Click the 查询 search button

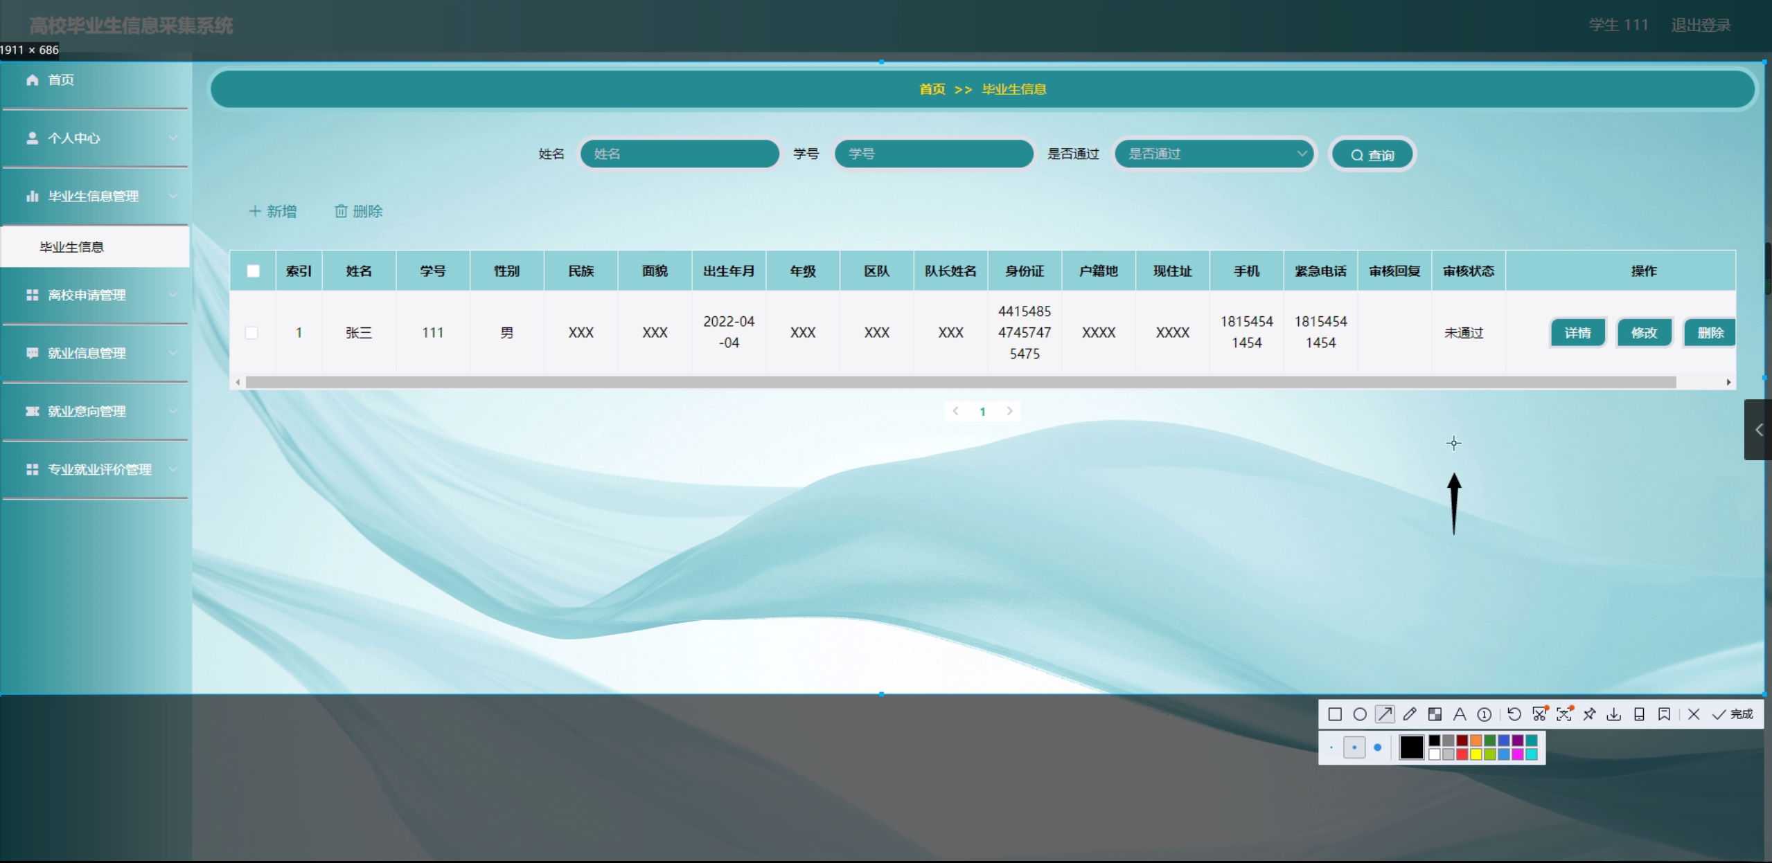pos(1372,155)
